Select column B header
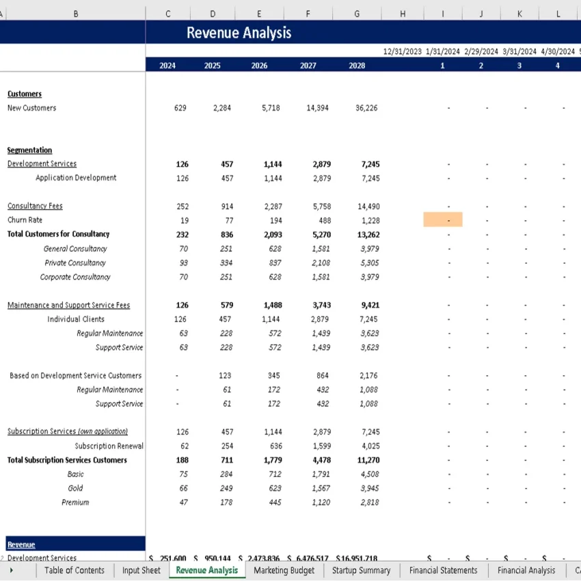 click(x=76, y=14)
